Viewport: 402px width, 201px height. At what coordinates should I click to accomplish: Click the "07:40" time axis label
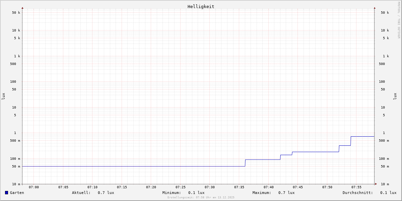click(x=269, y=187)
